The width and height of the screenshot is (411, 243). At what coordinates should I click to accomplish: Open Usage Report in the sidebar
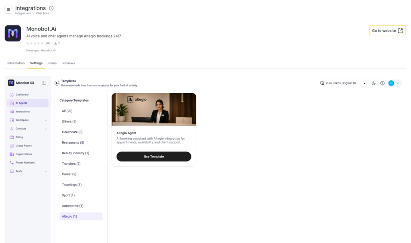28,146
